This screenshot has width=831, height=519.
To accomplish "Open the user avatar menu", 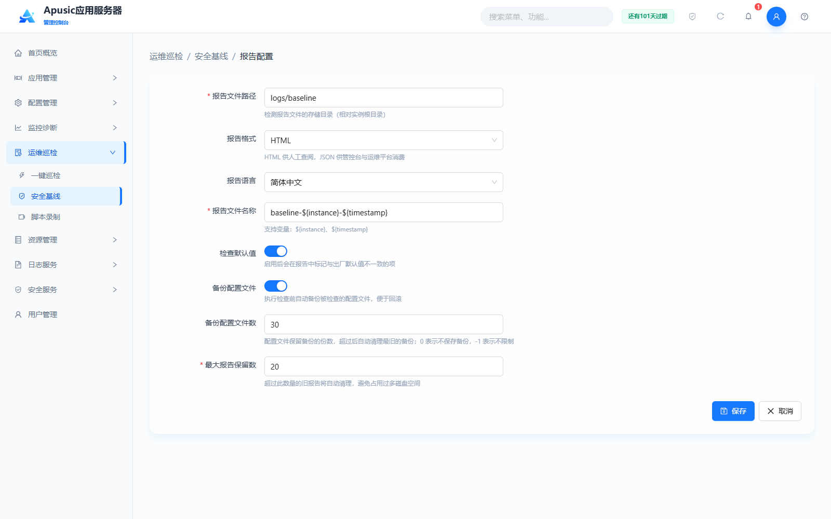I will (x=776, y=17).
